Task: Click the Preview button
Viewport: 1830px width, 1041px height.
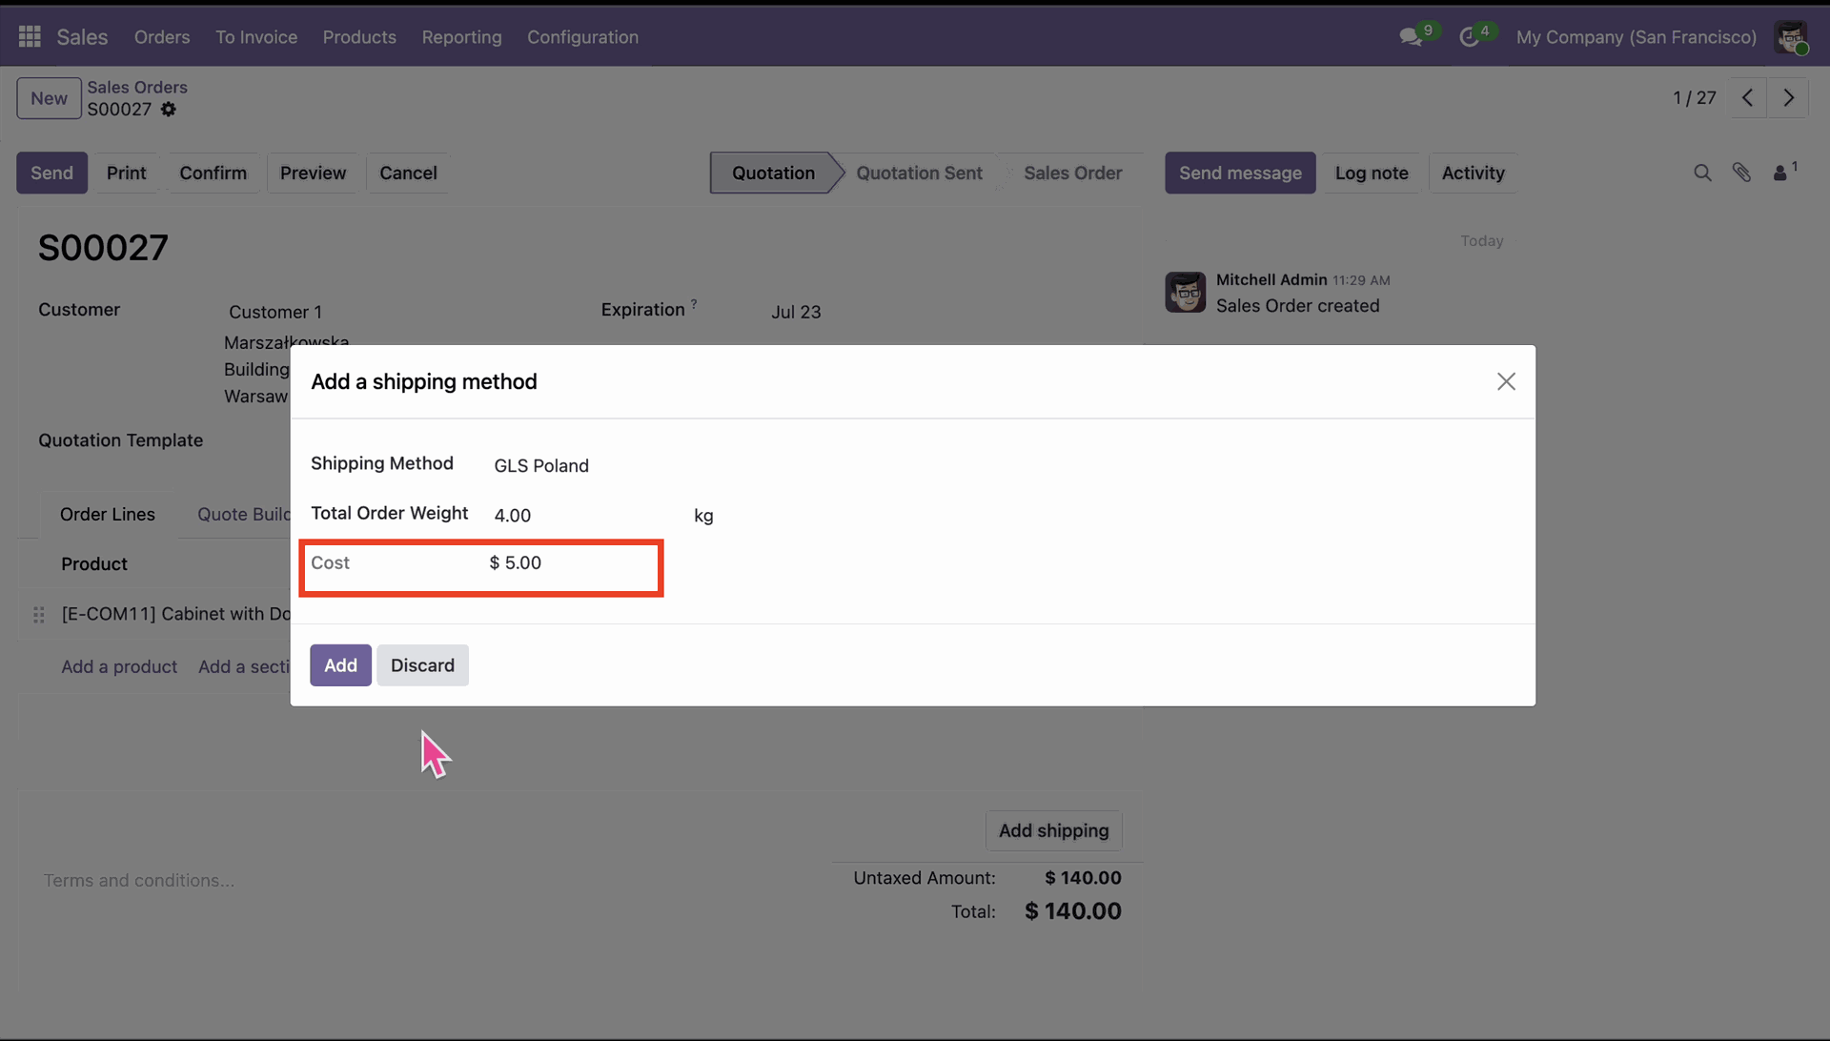Action: click(x=313, y=173)
